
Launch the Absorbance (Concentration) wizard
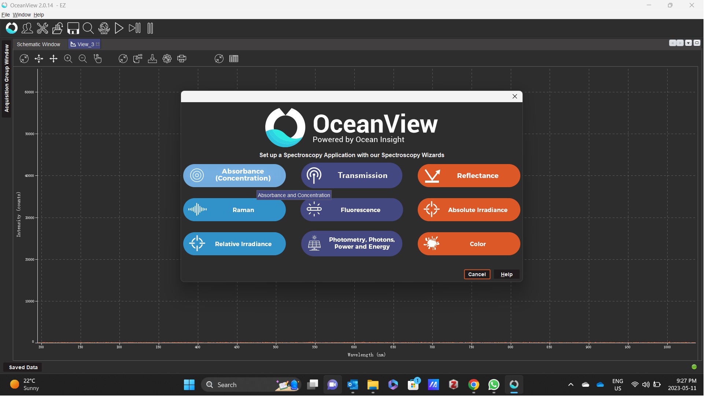pos(235,175)
